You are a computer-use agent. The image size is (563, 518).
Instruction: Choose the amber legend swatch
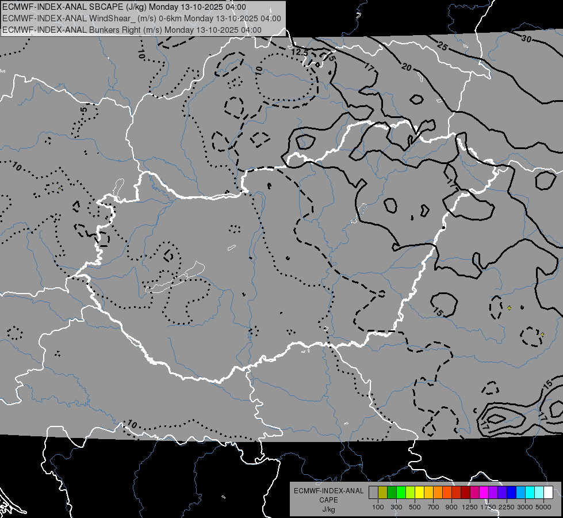coord(428,492)
